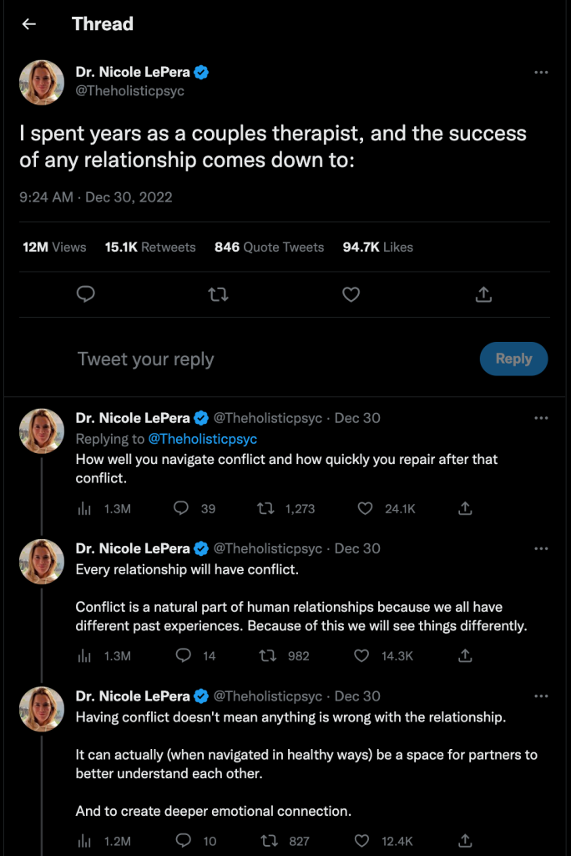
Task: Click the back arrow beside Thread
Action: click(29, 24)
